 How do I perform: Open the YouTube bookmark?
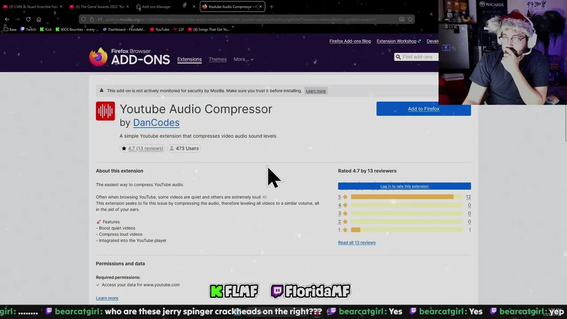click(x=159, y=29)
